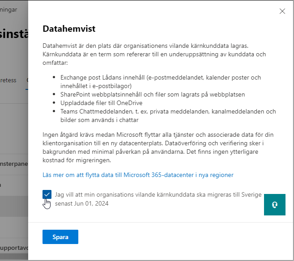Click the 'senast Jun 01, 2024' label text
This screenshot has width=294, height=261.
click(82, 204)
